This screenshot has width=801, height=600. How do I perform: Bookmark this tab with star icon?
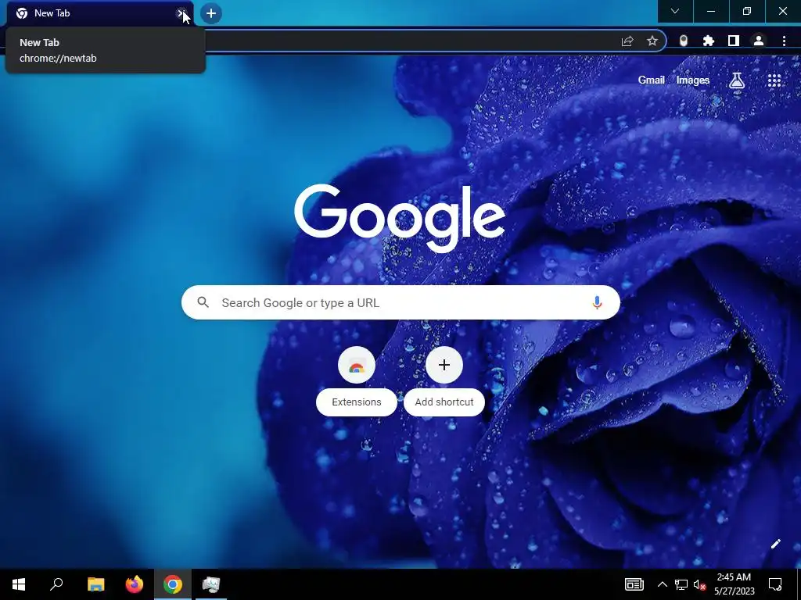point(652,41)
